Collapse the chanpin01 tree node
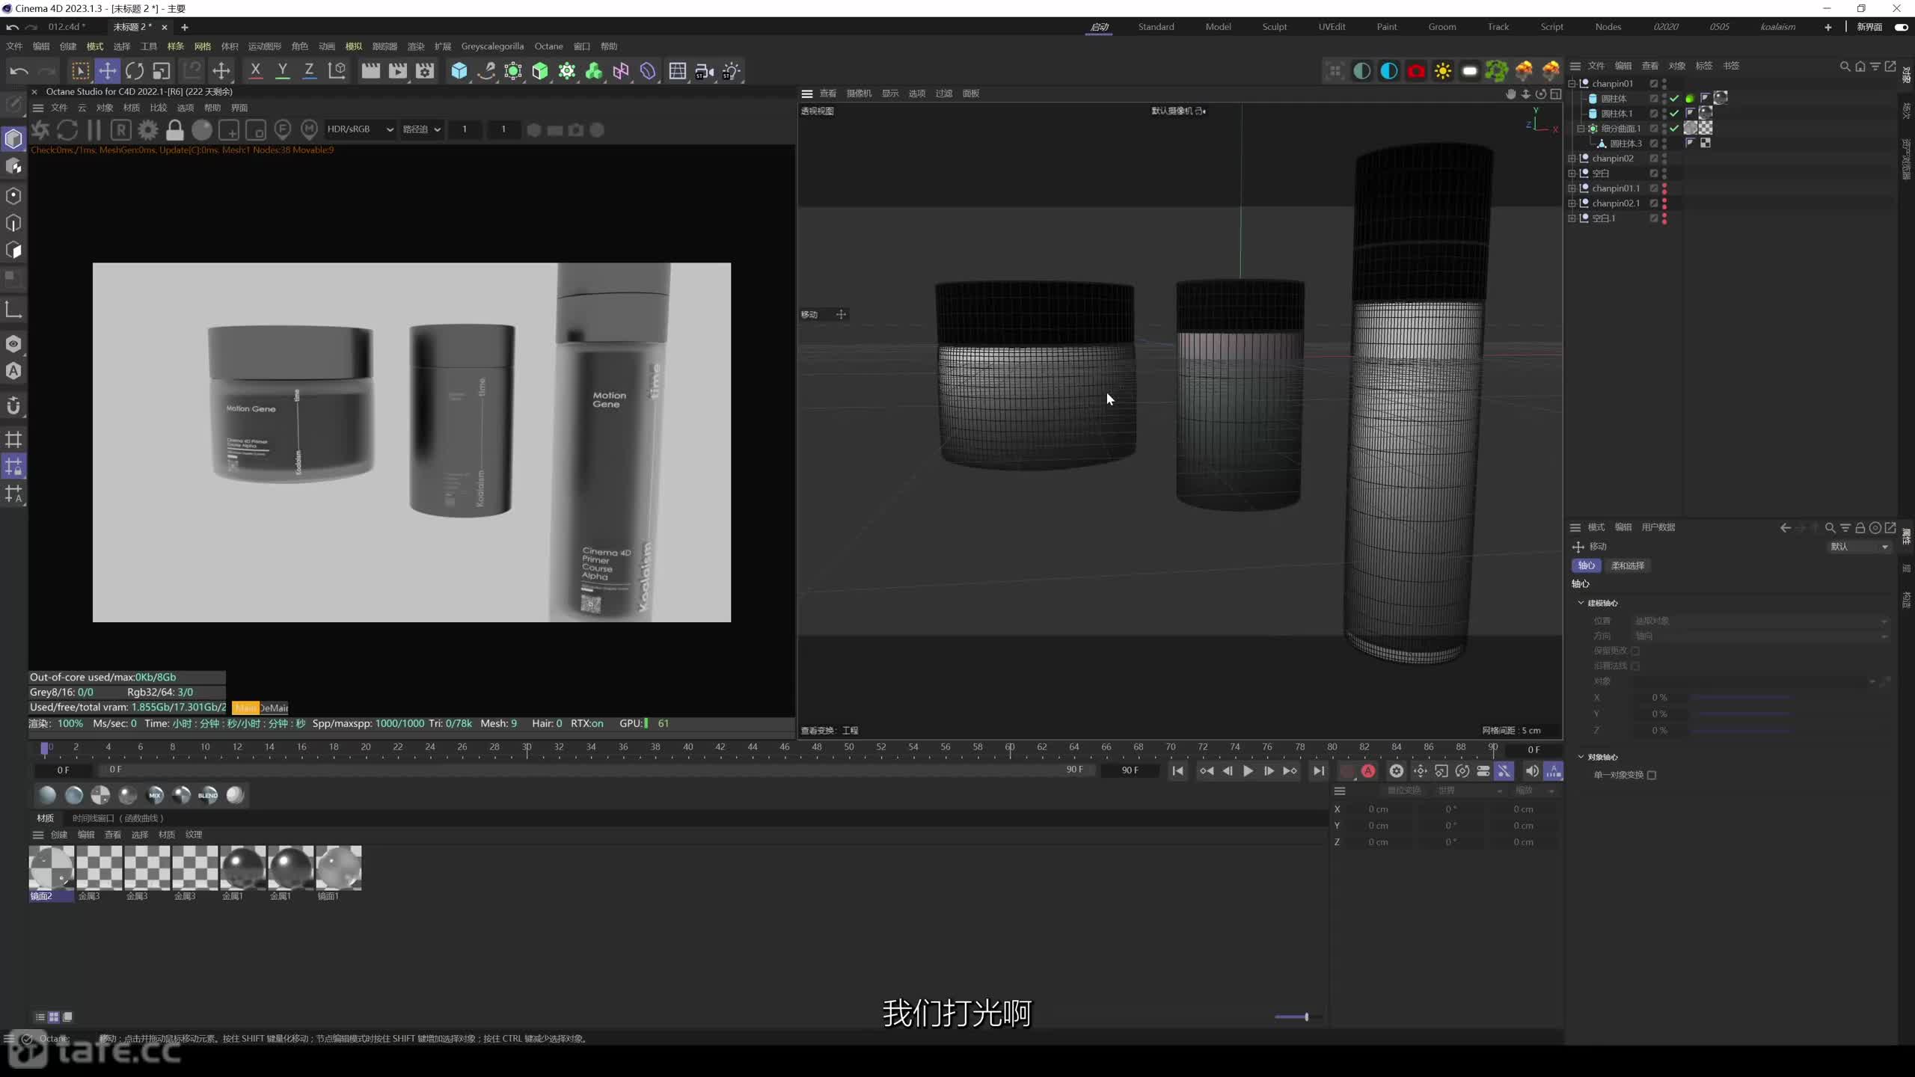Image resolution: width=1915 pixels, height=1077 pixels. tap(1572, 83)
